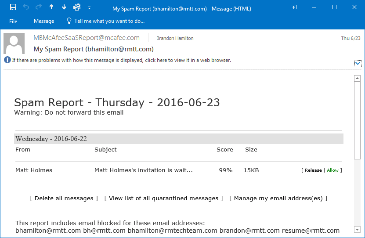Click Manage my email address(es) link
This screenshot has height=238, width=365.
(278, 198)
